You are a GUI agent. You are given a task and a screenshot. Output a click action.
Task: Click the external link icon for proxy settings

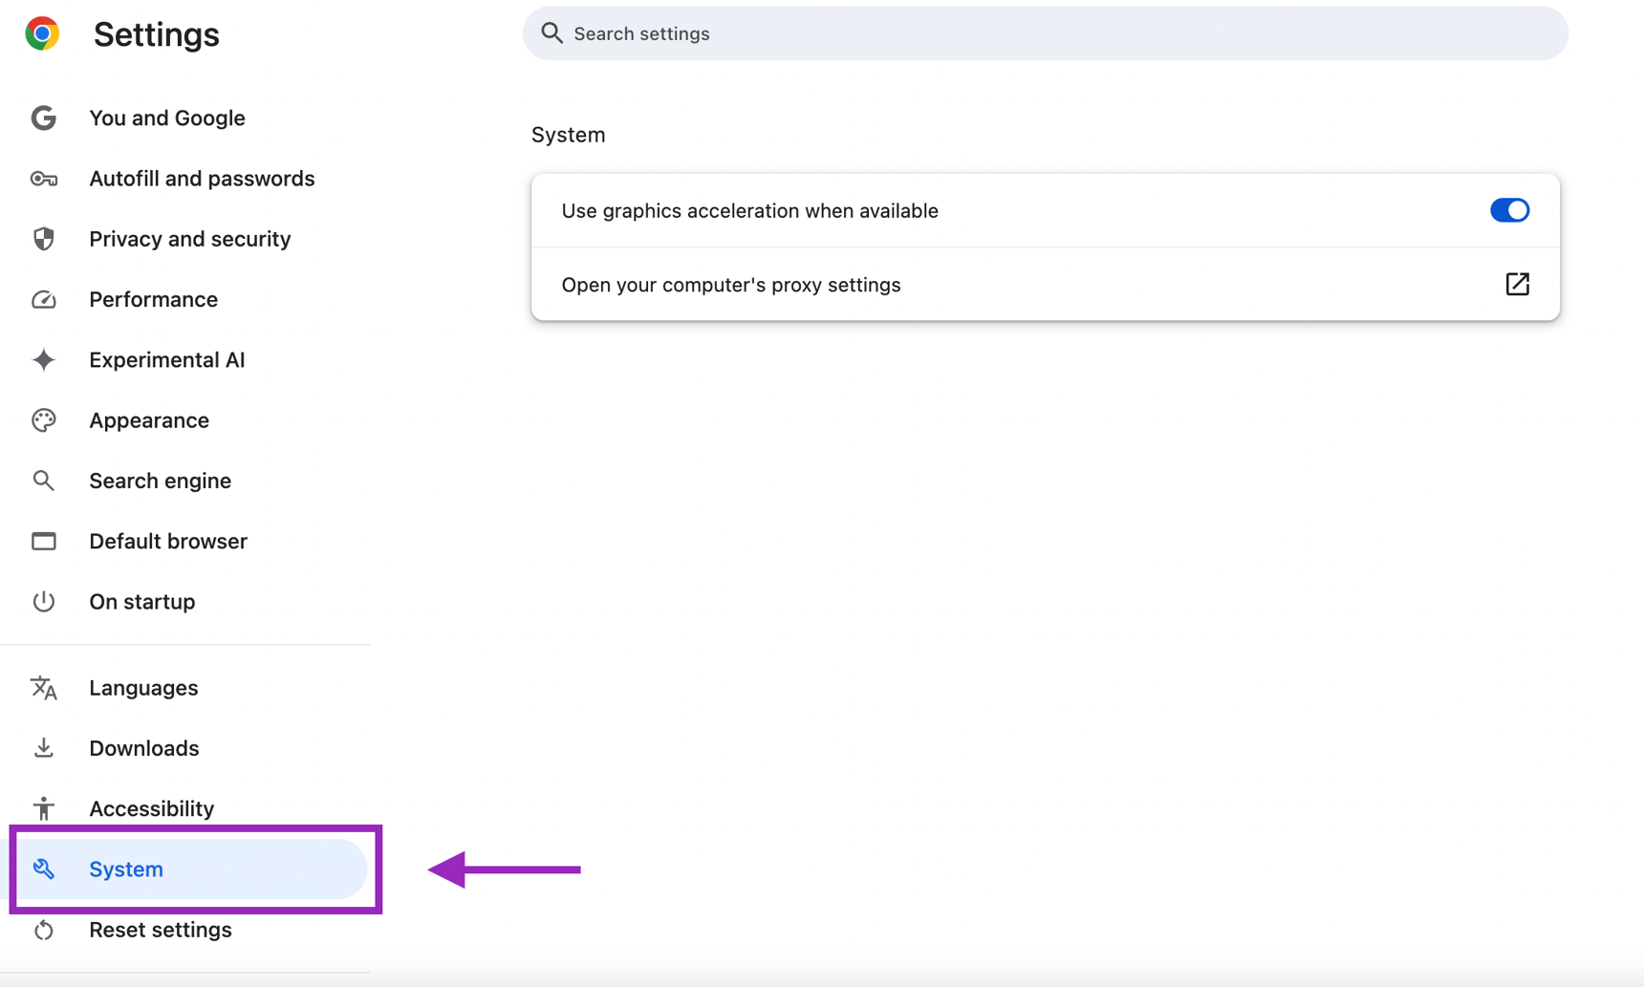pyautogui.click(x=1518, y=284)
